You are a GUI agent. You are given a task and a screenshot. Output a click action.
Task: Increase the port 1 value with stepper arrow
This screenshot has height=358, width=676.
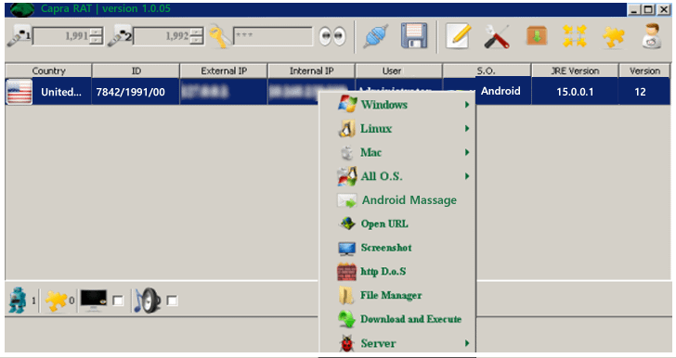click(97, 32)
